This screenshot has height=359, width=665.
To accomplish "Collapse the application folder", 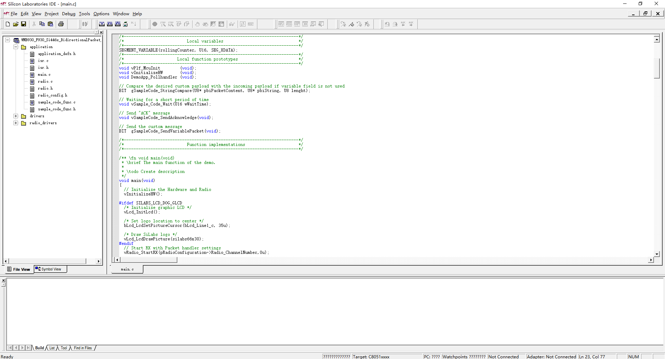I will 16,47.
